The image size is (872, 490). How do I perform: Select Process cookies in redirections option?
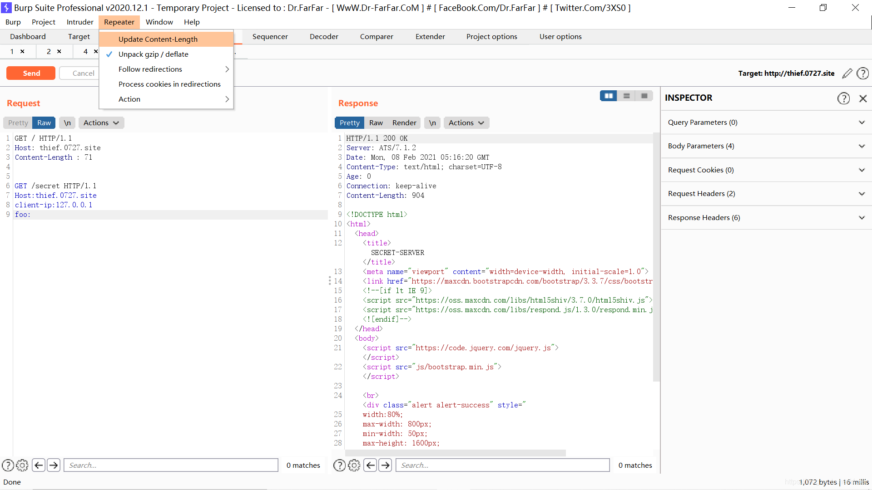(x=169, y=84)
